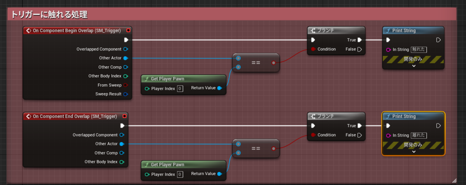The height and width of the screenshot is (185, 466).
Task: Click True exec pin on lower Branch node
Action: click(x=360, y=126)
